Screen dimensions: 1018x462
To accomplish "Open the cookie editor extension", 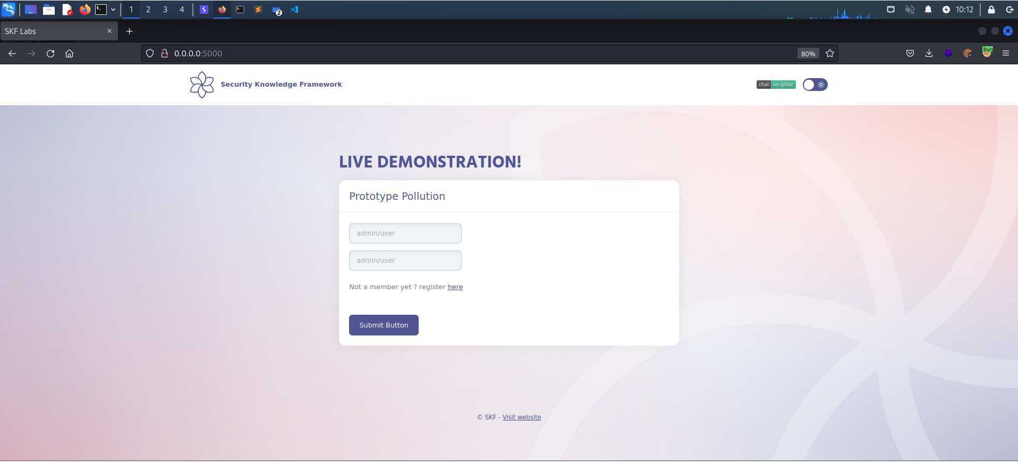I will pos(968,53).
